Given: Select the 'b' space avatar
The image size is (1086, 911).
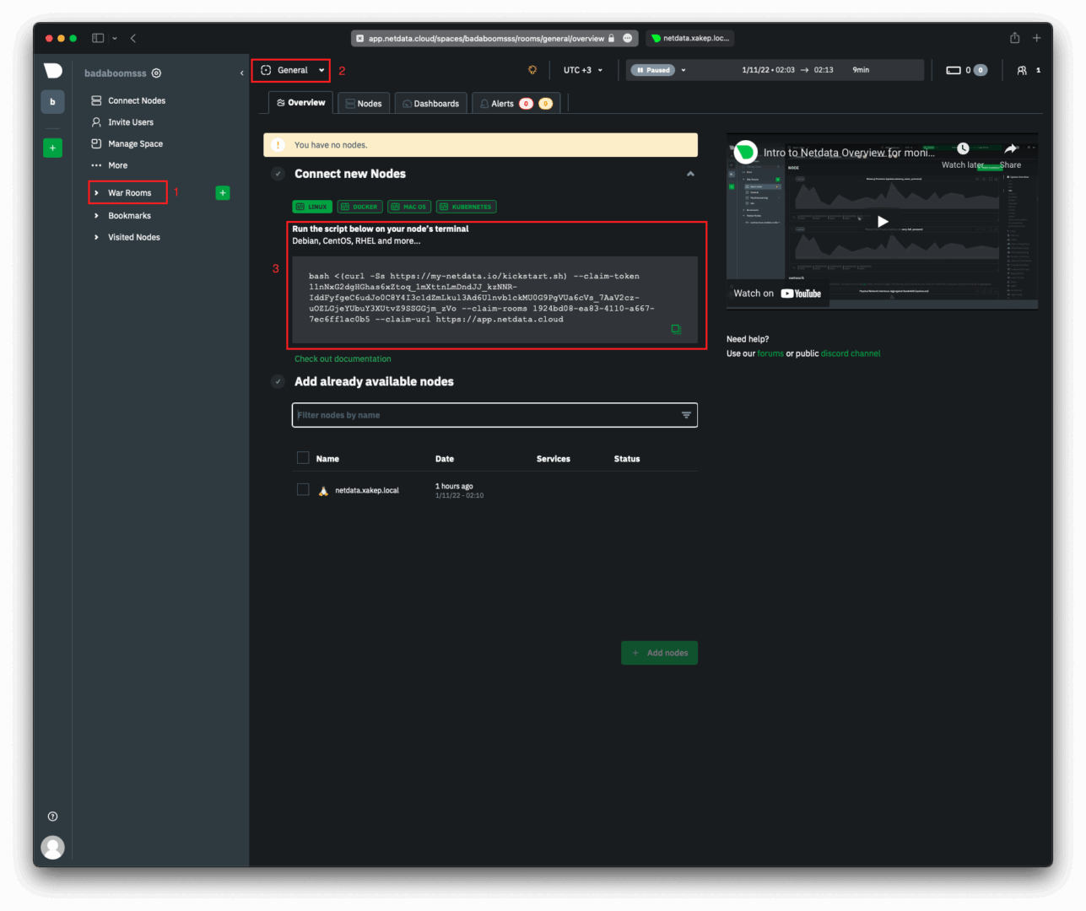Looking at the screenshot, I should (52, 102).
